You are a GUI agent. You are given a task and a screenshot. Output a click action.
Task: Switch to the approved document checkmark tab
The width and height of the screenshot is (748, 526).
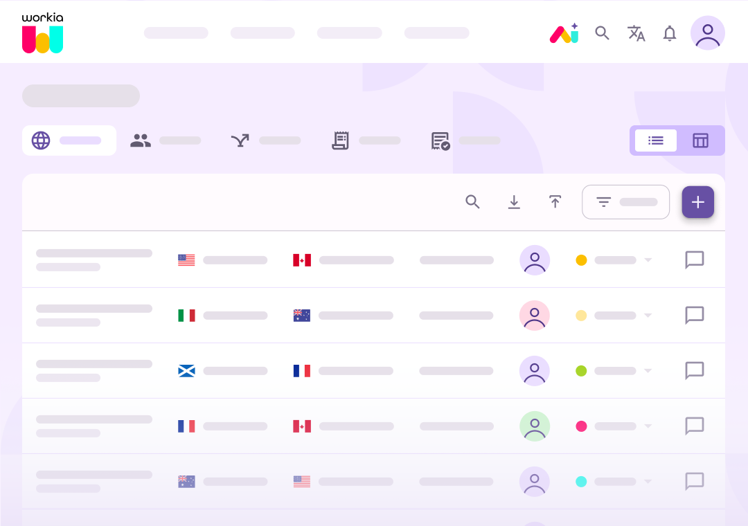tap(465, 140)
